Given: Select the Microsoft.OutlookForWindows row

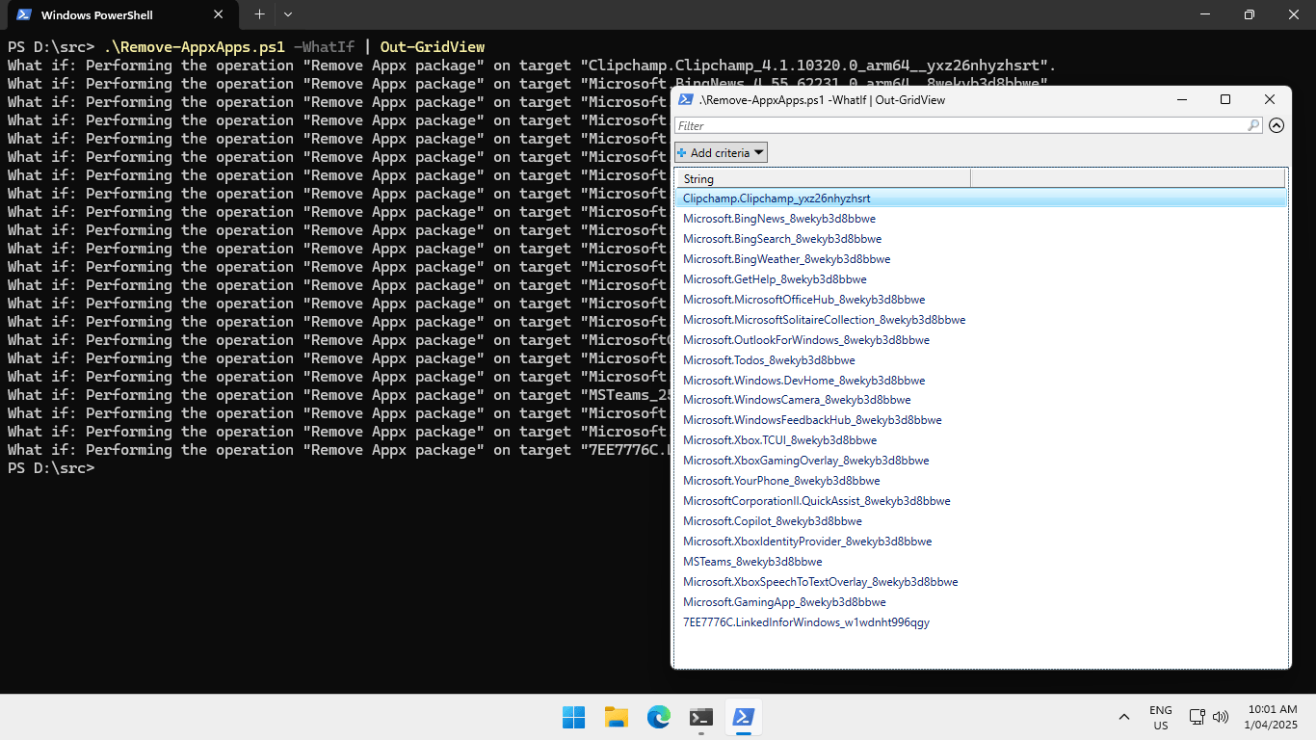Looking at the screenshot, I should tap(981, 340).
